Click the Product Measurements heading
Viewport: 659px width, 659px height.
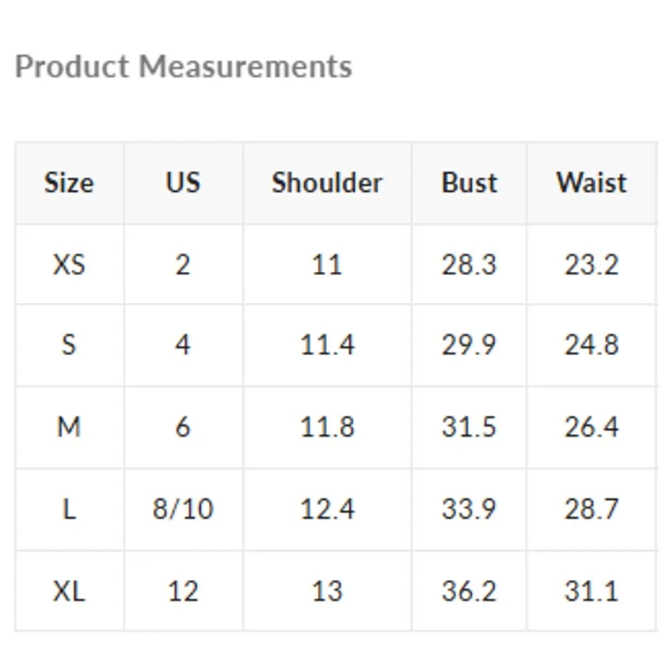click(x=183, y=67)
